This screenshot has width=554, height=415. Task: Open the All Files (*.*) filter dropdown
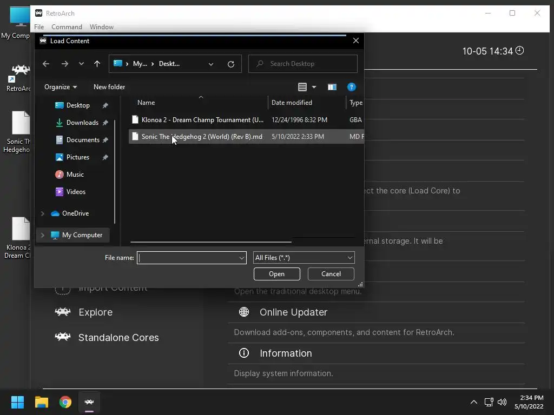tap(304, 258)
